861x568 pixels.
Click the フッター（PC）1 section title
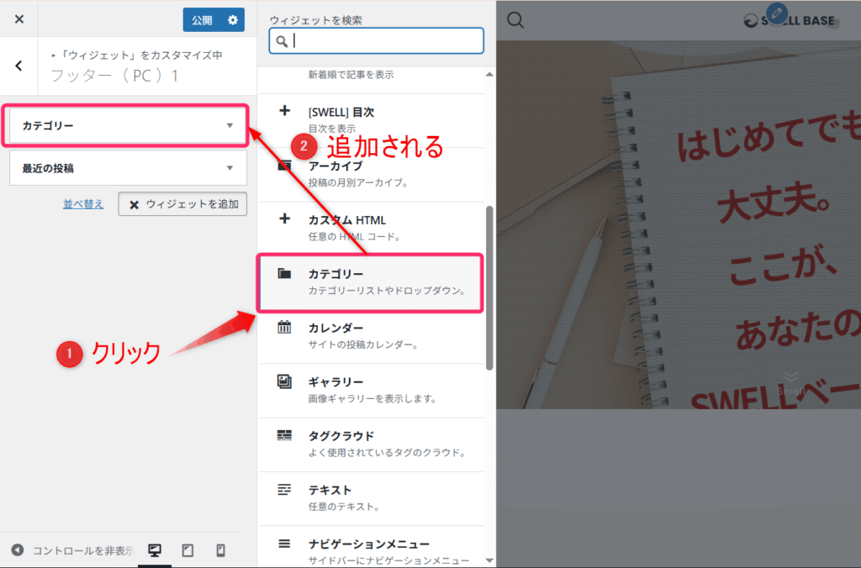pyautogui.click(x=114, y=75)
